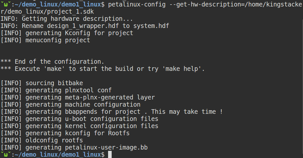Click the 'generating machine configuration' line
Image resolution: width=303 pixels, height=158 pixels.
[70, 104]
